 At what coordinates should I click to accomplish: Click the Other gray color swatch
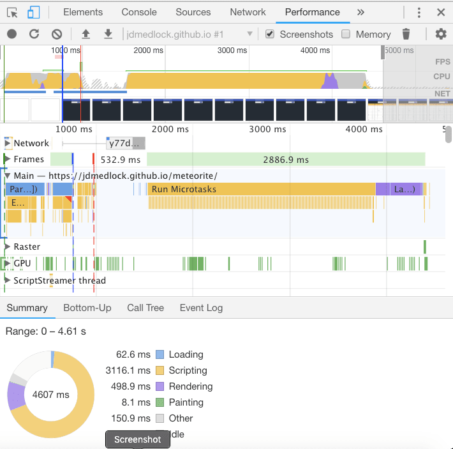coord(160,418)
